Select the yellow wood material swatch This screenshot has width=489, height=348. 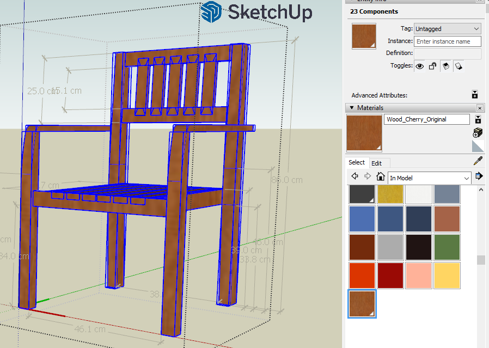[x=390, y=194]
